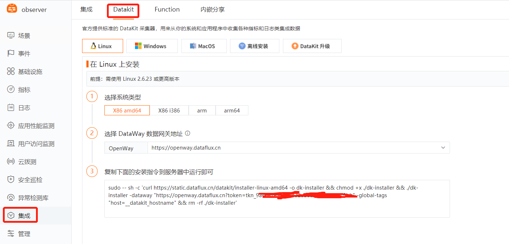Open 云拨测 via its sidebar icon
The width and height of the screenshot is (509, 244).
pos(11,161)
